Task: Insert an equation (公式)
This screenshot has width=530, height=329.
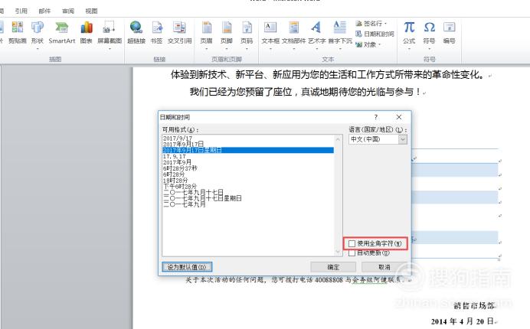Action: (409, 35)
